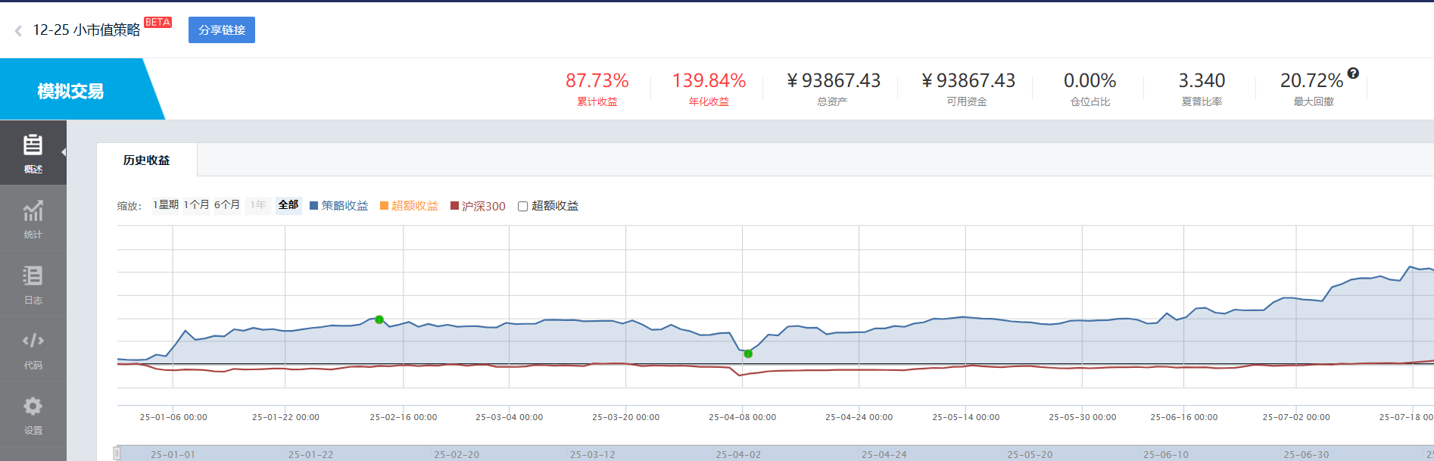The width and height of the screenshot is (1434, 461).
Task: Click the 分享链接 button
Action: pos(222,30)
